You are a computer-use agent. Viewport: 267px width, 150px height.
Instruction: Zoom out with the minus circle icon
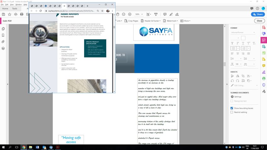point(124,14)
